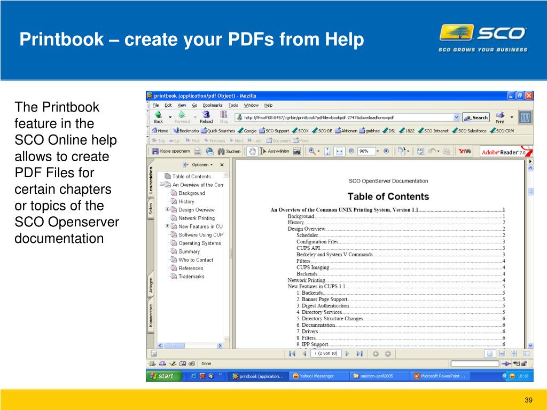Open the SCO Salesforce bookmark

click(469, 131)
